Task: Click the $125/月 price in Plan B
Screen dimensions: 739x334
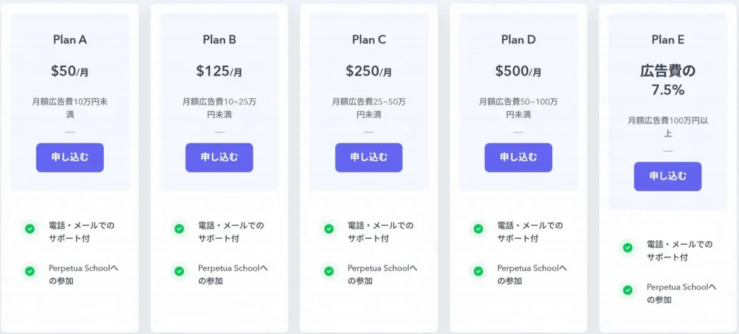Action: pyautogui.click(x=219, y=71)
